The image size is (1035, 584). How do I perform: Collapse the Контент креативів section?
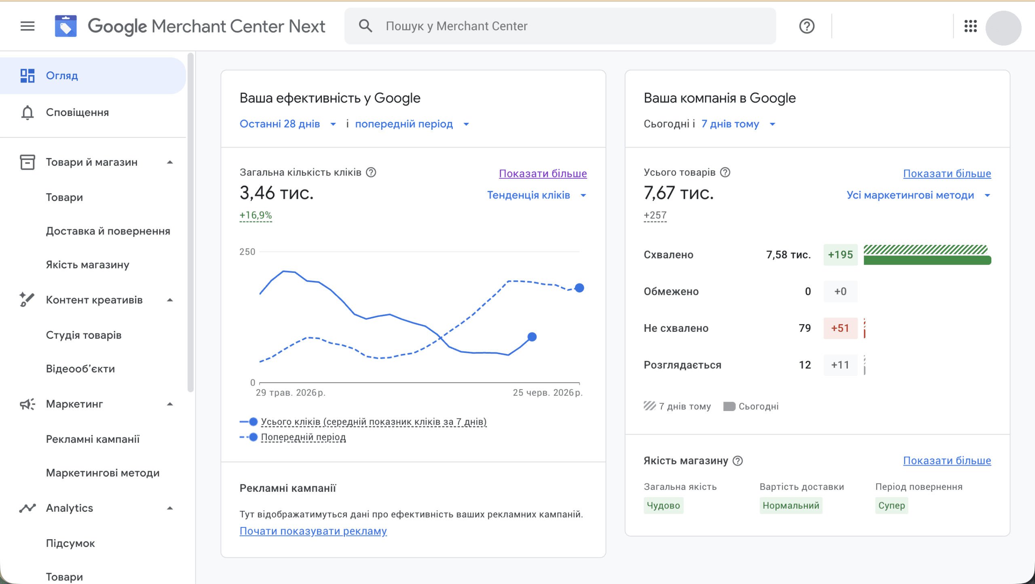[x=170, y=300]
